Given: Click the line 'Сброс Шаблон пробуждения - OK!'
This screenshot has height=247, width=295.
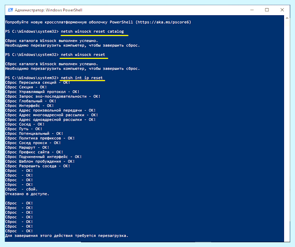Looking at the screenshot, I should tap(40, 161).
